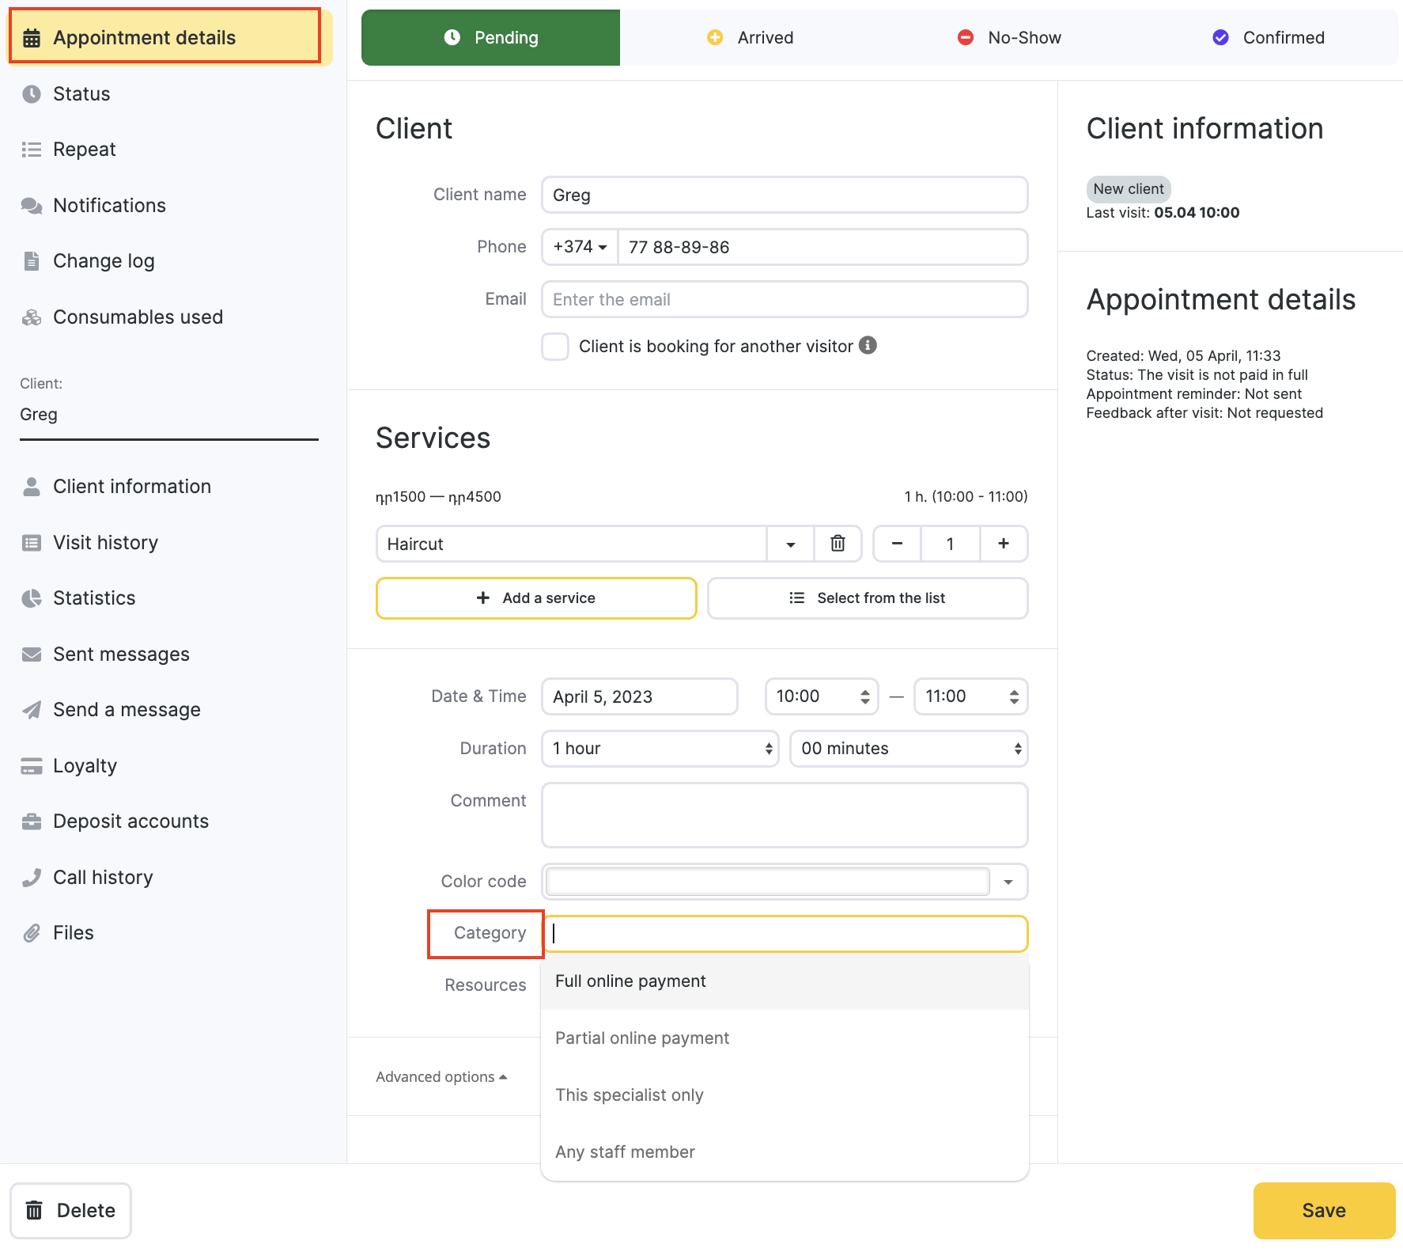The height and width of the screenshot is (1252, 1403).
Task: Choose 'Partial online payment' category option
Action: (x=785, y=1038)
